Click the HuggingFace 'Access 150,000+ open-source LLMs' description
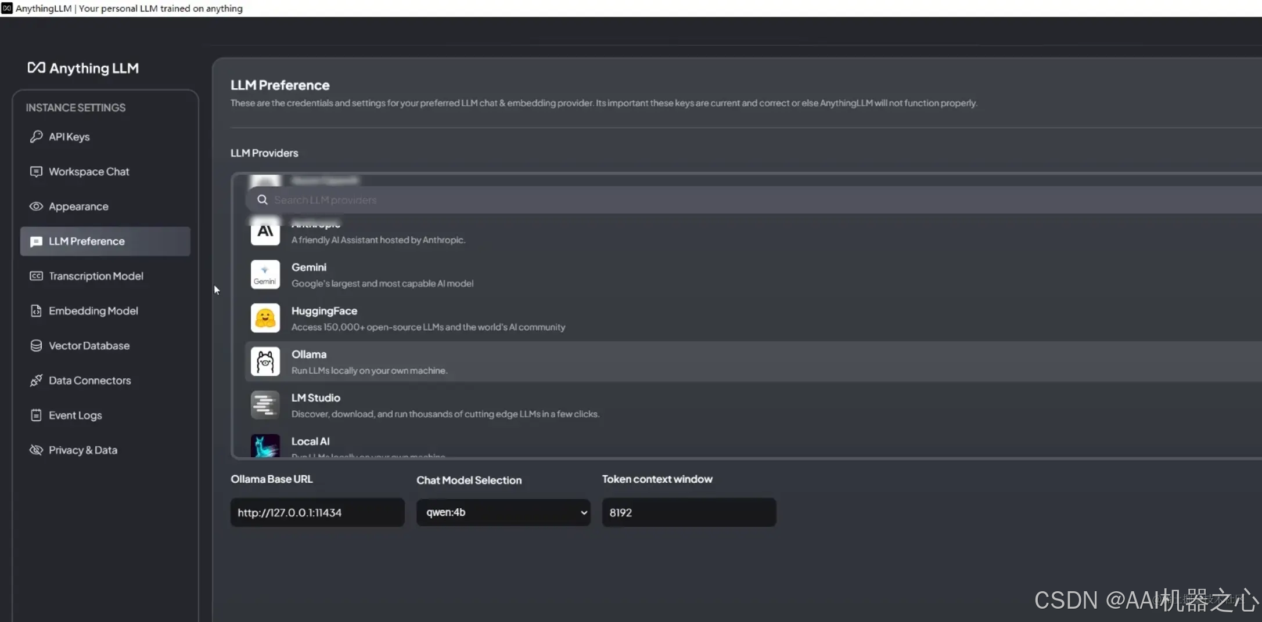The image size is (1262, 622). point(428,327)
